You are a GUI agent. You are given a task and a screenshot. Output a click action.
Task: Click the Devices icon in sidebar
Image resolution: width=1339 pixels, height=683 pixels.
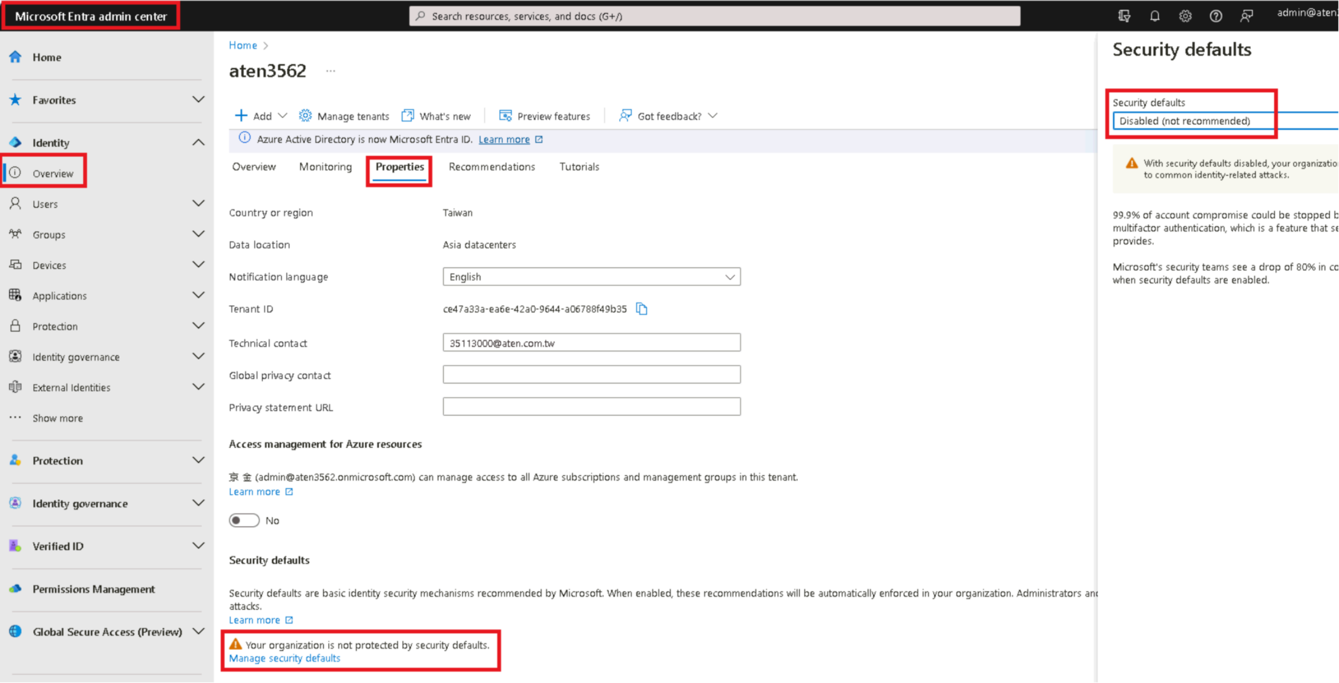[15, 265]
